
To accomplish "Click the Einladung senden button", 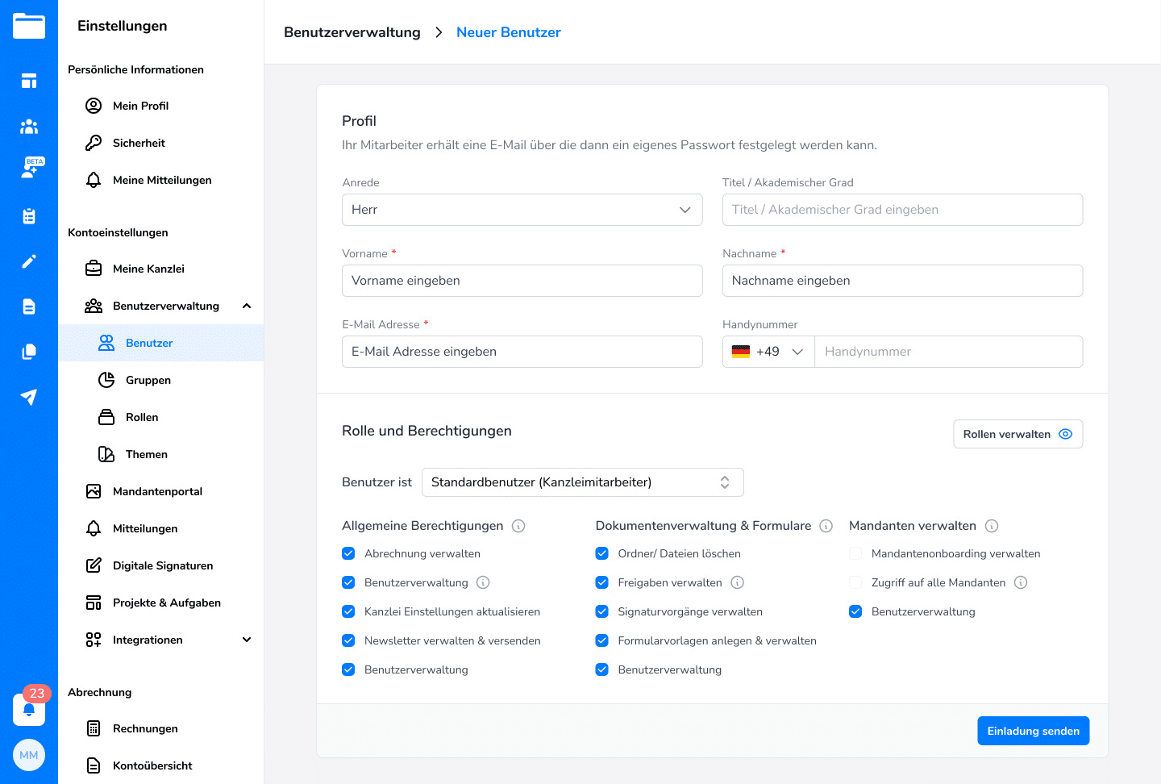I will coord(1033,731).
